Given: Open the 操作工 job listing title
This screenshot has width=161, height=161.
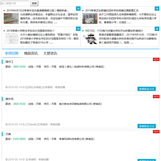Looking at the screenshot, I should pos(9,62).
